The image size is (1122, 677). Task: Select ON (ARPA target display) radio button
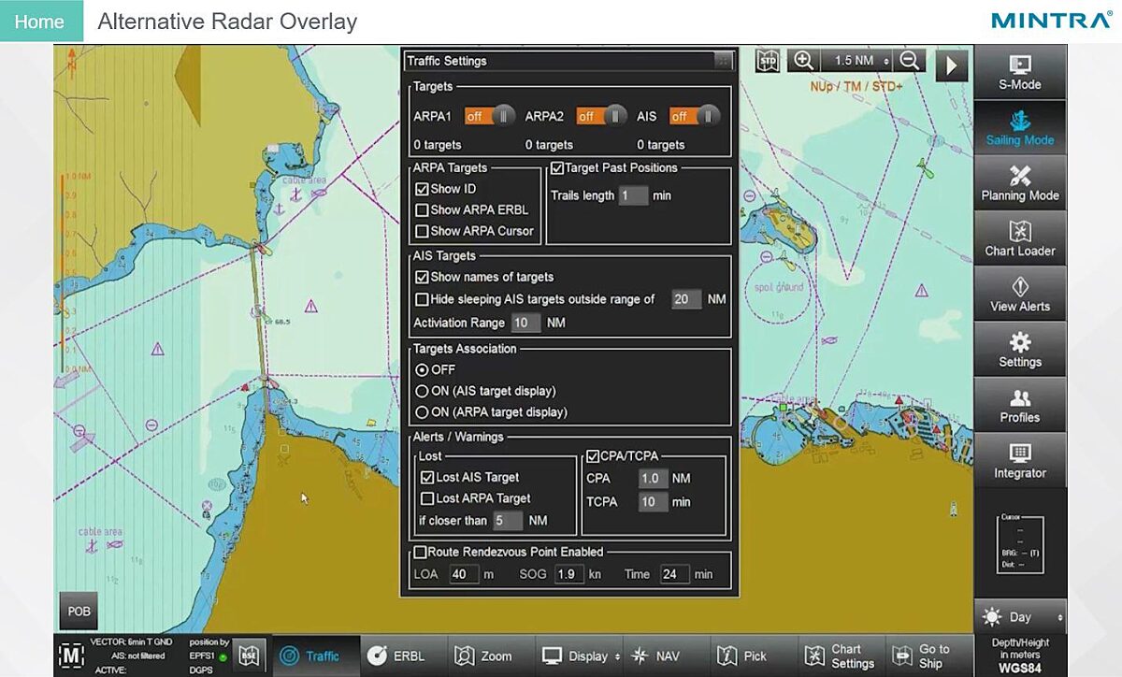pos(422,412)
